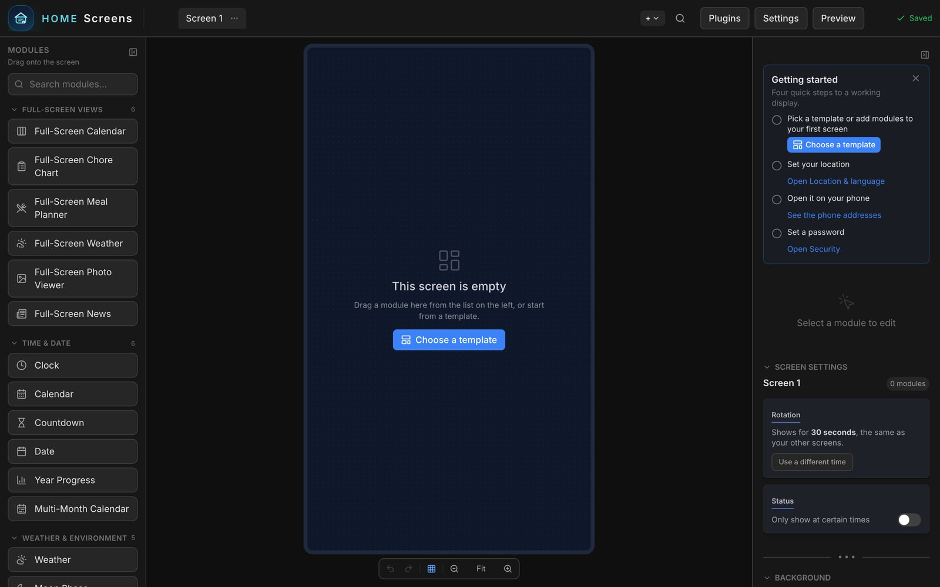Click the Saved status indicator

point(914,18)
